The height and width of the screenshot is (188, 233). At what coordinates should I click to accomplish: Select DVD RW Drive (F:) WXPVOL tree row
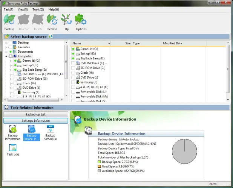click(x=43, y=74)
